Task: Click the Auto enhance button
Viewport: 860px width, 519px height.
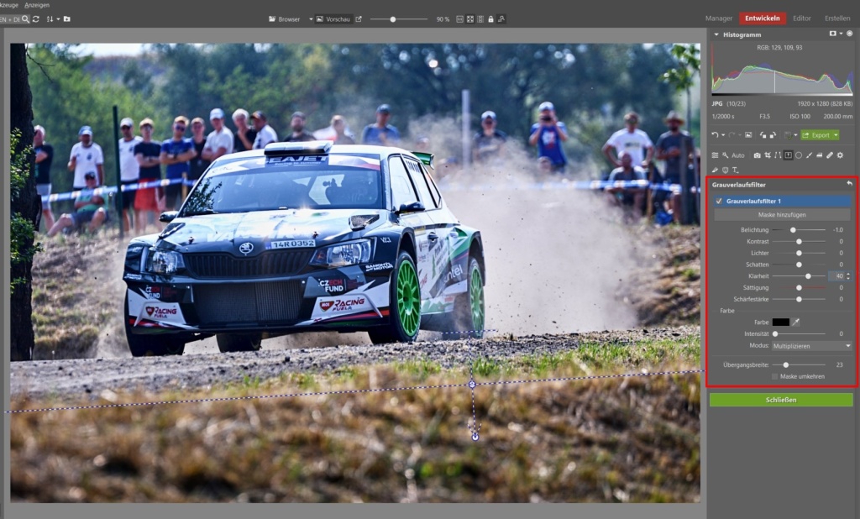Action: click(732, 155)
